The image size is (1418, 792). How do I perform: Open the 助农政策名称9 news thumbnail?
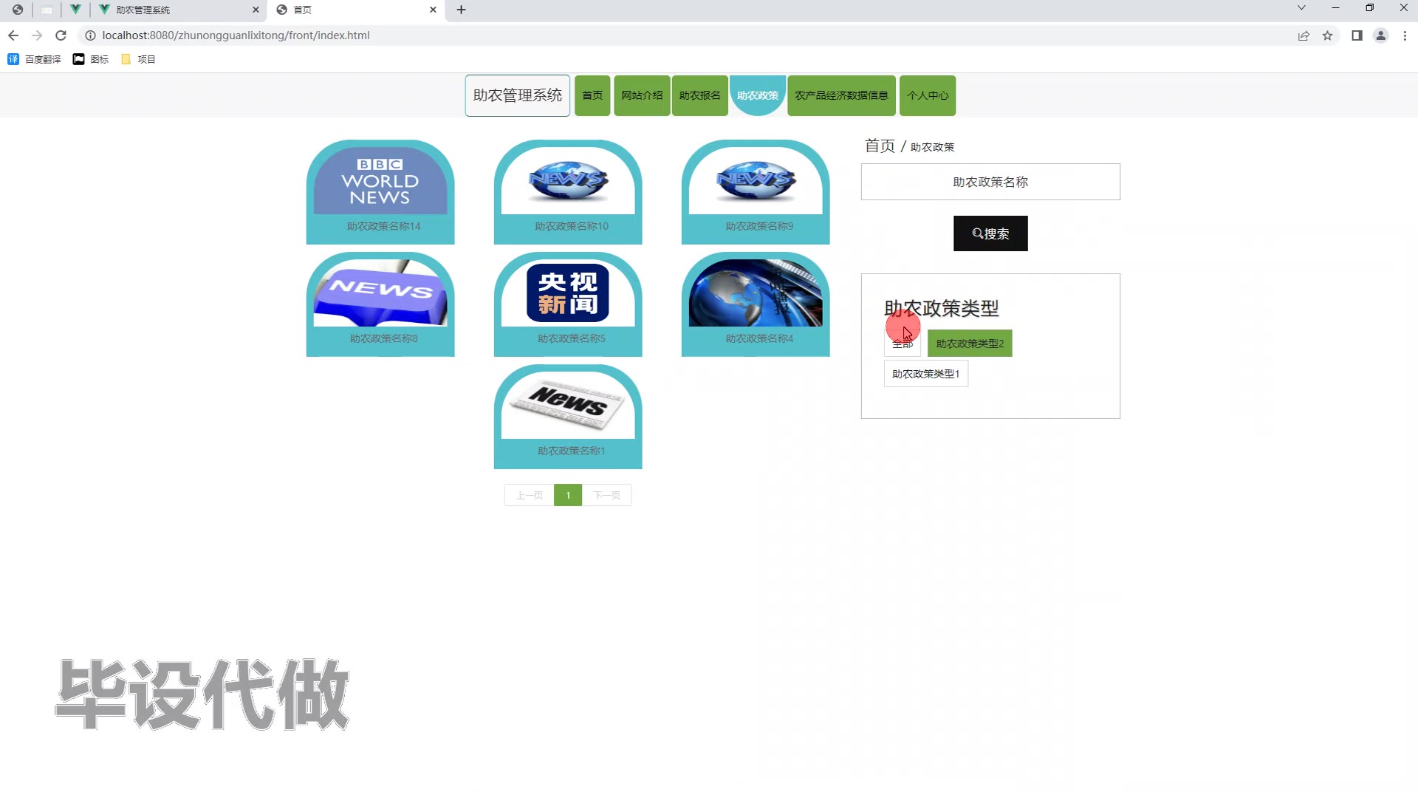click(756, 181)
